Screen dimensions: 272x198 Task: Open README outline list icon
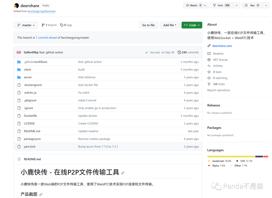point(19,159)
